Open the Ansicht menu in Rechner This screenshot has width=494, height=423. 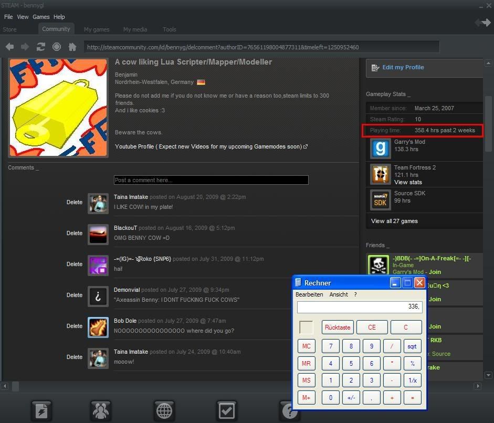[339, 294]
